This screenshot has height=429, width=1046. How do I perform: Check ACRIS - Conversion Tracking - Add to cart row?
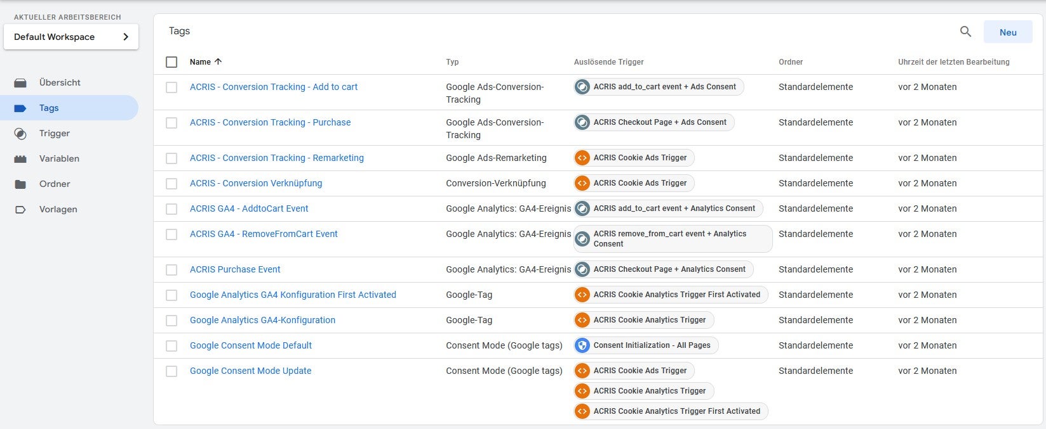tap(171, 87)
